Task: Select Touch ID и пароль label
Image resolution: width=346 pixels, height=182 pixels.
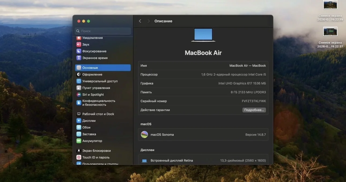Action: point(96,157)
